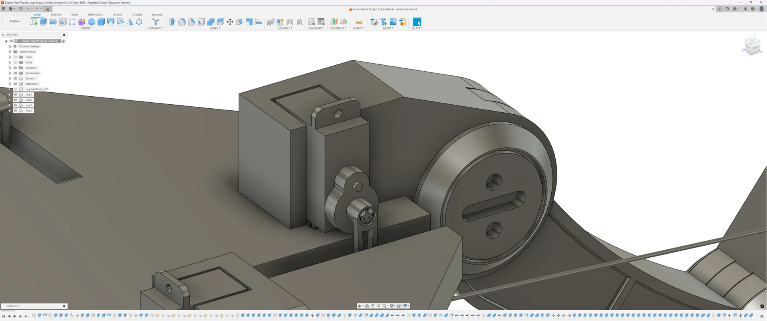767x321 pixels.
Task: Choose the Extrude tool
Action: tap(44, 22)
